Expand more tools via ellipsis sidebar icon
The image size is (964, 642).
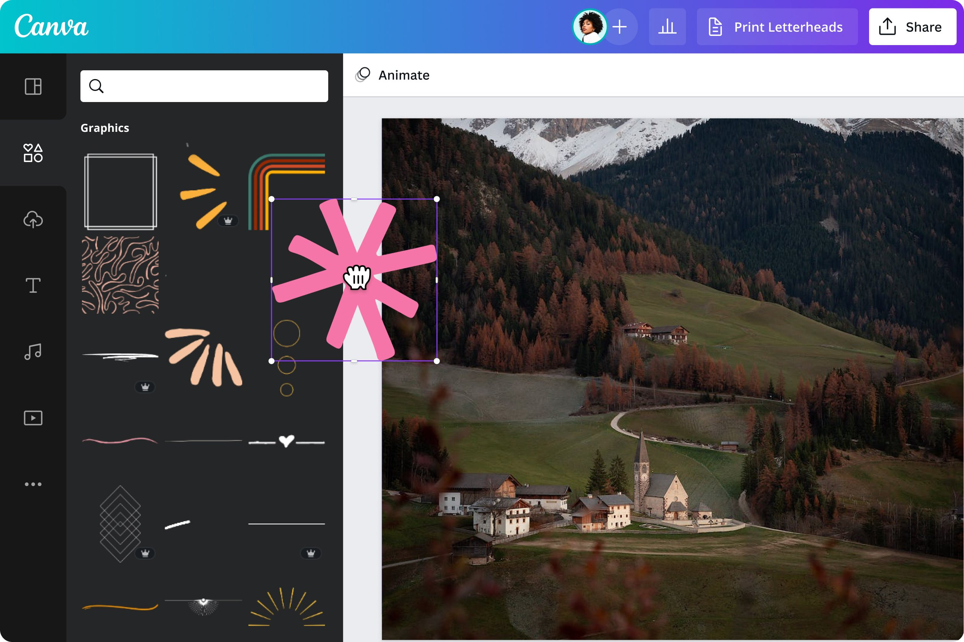click(x=33, y=484)
